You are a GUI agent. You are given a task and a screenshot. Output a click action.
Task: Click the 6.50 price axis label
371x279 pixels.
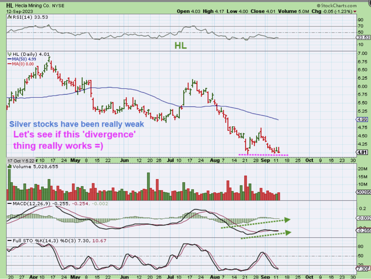click(362, 70)
